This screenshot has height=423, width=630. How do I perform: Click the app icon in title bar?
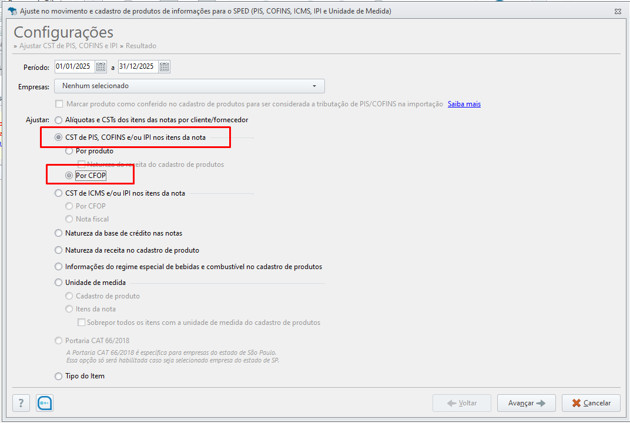click(x=12, y=11)
